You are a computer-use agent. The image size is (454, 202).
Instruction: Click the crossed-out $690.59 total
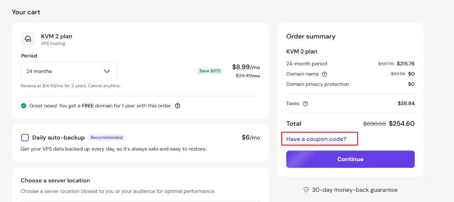(374, 124)
